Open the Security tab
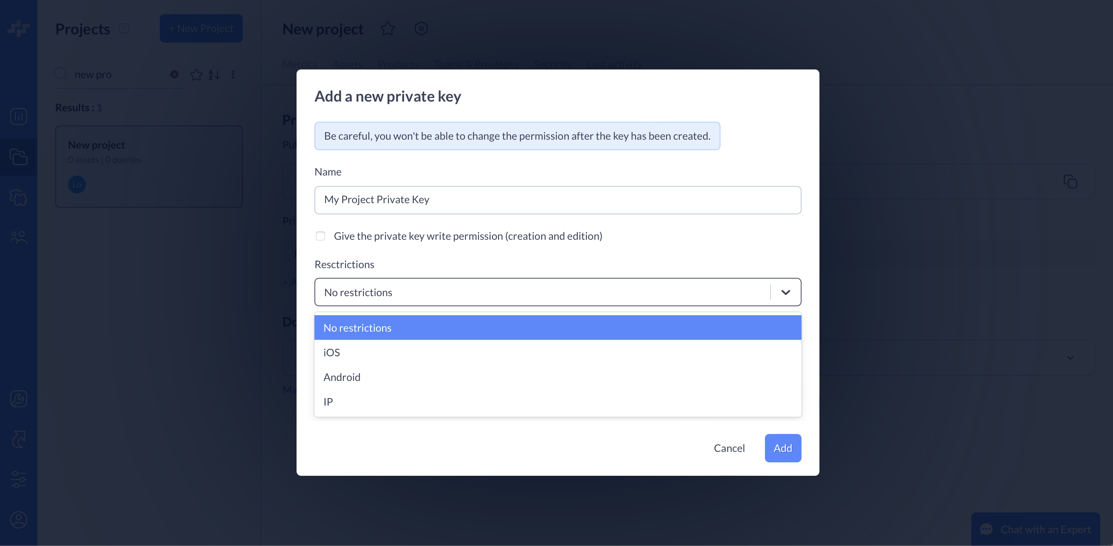The width and height of the screenshot is (1113, 546). tap(553, 64)
